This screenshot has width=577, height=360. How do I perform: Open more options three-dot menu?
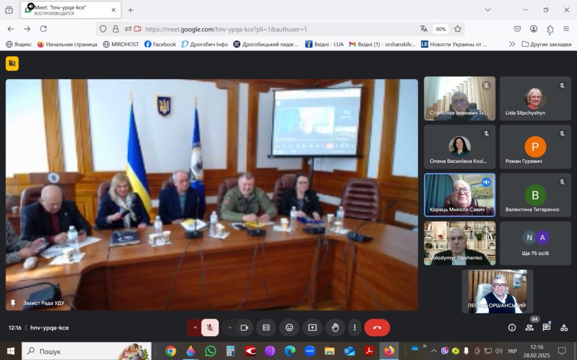tap(354, 327)
